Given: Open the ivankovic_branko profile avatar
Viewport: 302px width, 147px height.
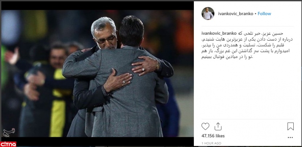Looking at the screenshot, I should (208, 13).
